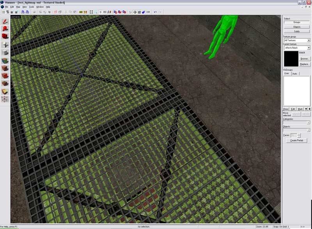This screenshot has width=312, height=229.
Task: Activate the Magnify tool
Action: pyautogui.click(x=5, y=29)
